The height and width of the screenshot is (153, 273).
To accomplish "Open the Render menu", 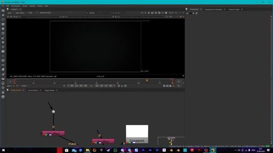I will [32, 6].
